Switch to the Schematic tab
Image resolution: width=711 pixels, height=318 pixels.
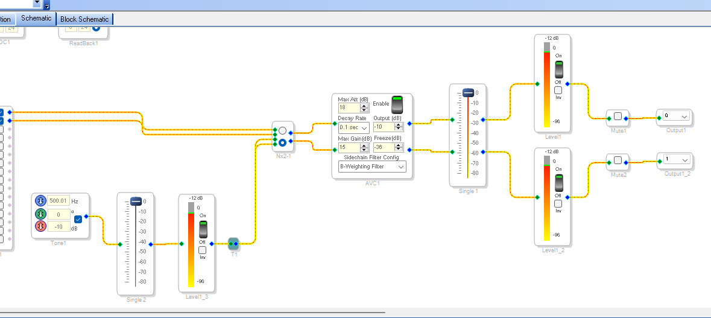pyautogui.click(x=36, y=18)
